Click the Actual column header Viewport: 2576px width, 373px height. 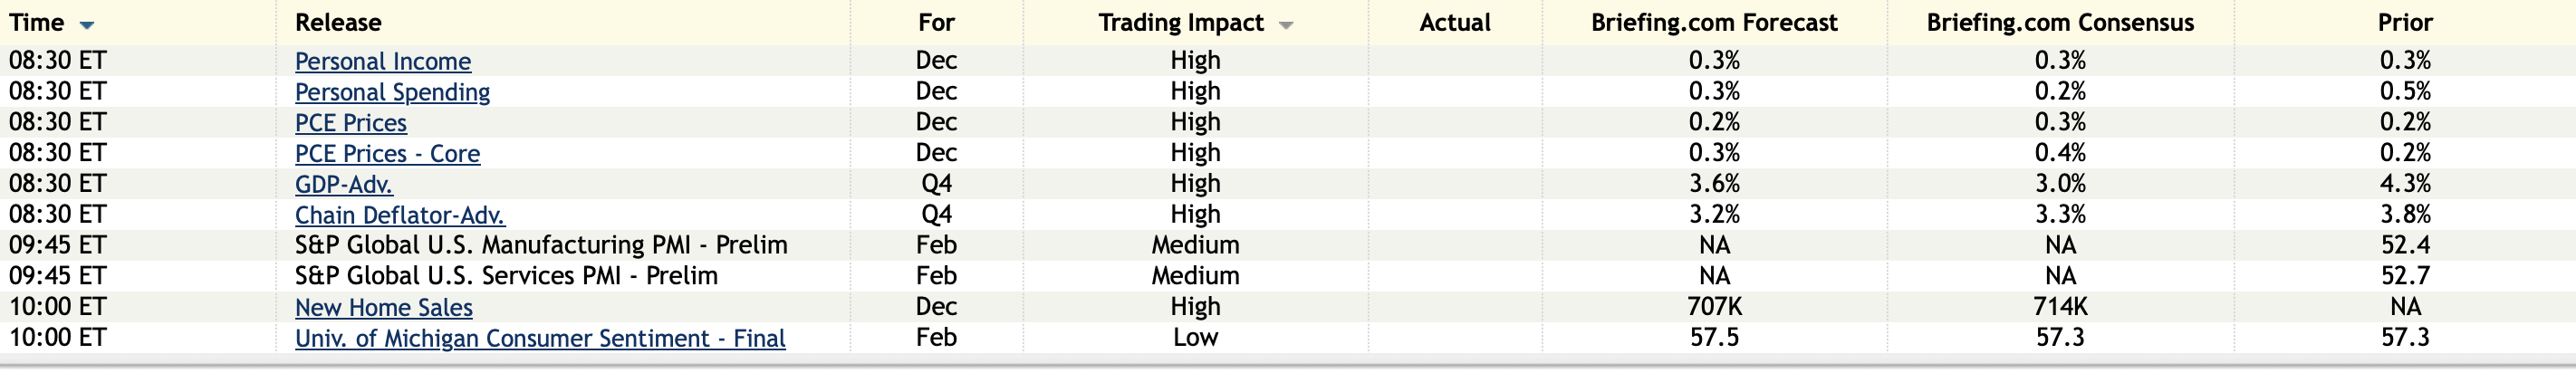click(1455, 23)
